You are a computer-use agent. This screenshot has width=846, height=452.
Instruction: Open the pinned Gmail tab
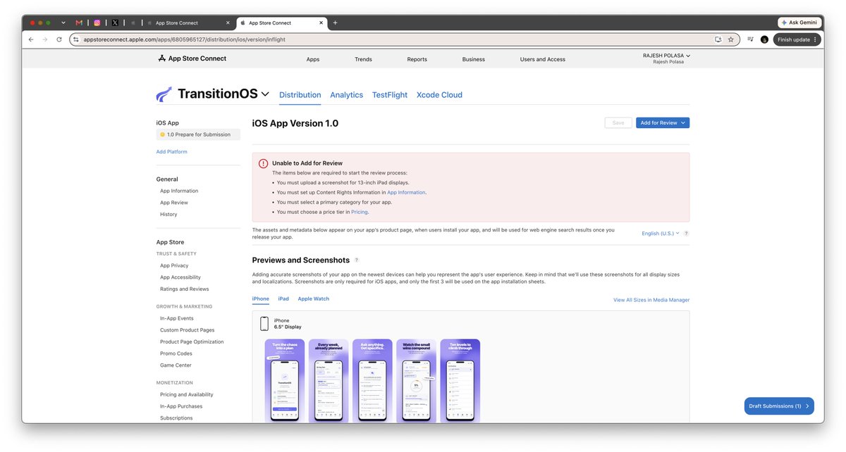click(x=79, y=23)
